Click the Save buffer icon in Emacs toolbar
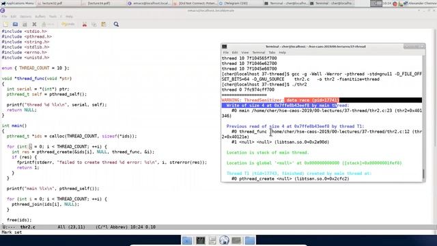 (25, 25)
